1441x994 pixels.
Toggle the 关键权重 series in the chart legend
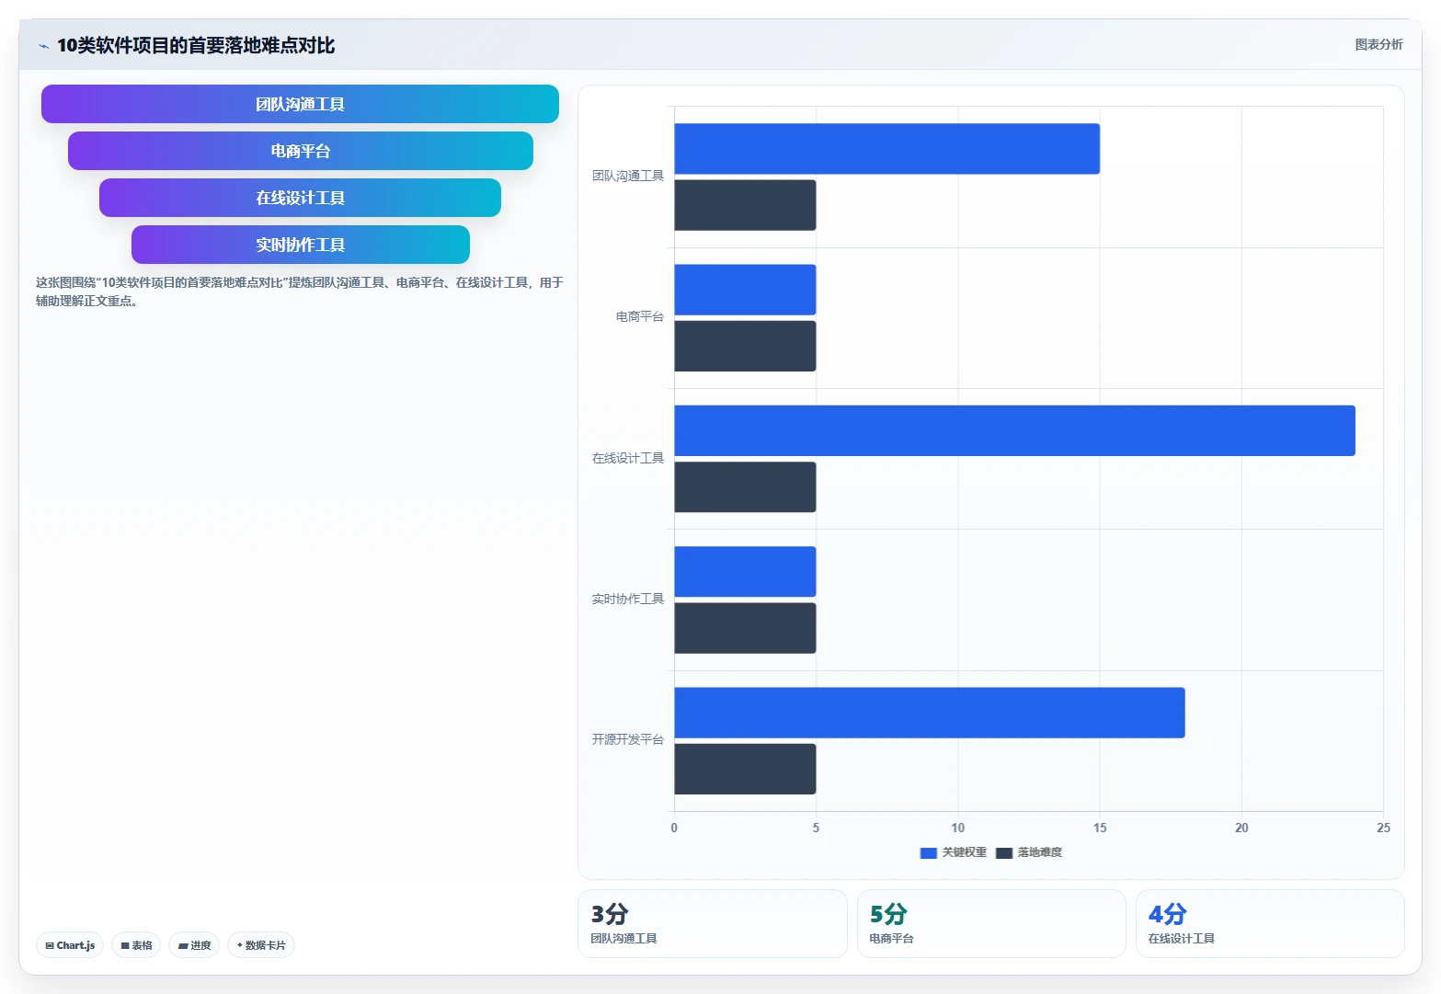(953, 852)
